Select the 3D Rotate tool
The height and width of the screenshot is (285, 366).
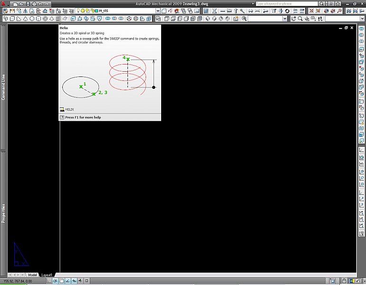coord(135,19)
